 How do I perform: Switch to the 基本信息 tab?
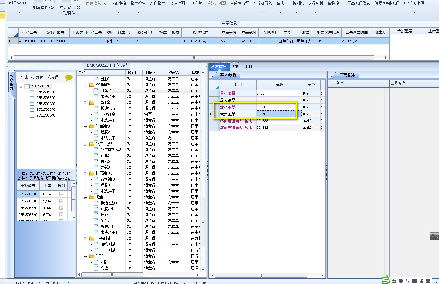click(x=219, y=67)
